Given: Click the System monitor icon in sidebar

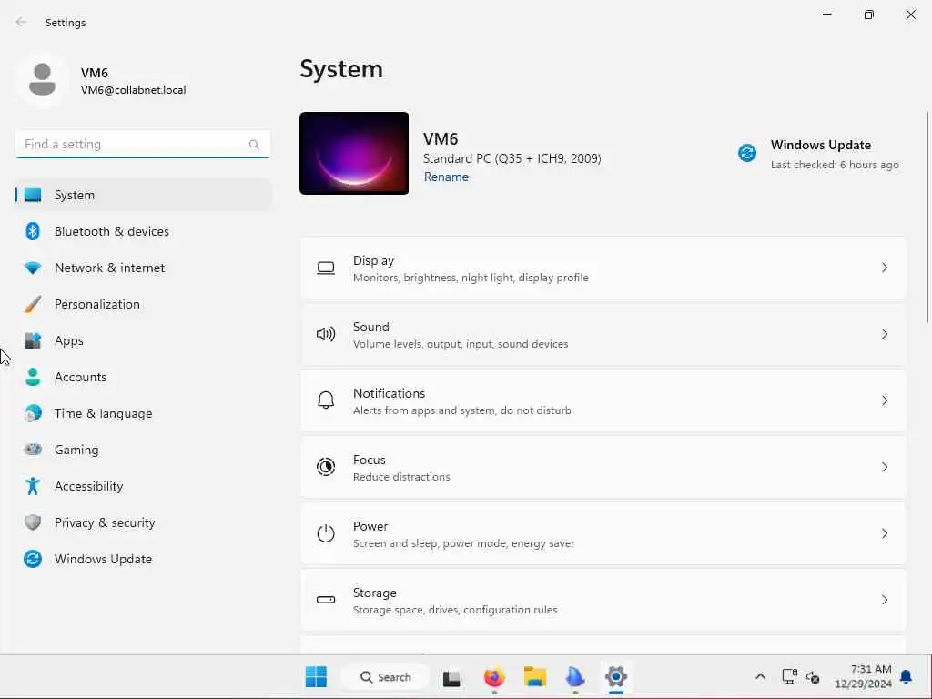Looking at the screenshot, I should click(x=33, y=195).
